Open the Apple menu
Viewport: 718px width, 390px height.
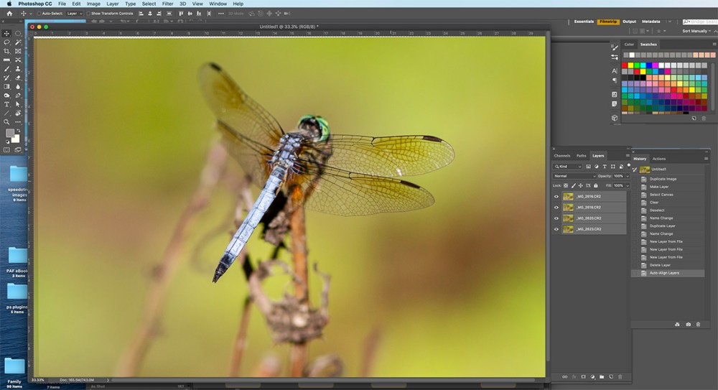coord(9,4)
